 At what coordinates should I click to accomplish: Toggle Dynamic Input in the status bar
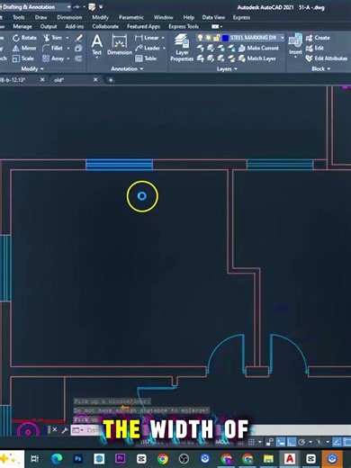coord(281,442)
